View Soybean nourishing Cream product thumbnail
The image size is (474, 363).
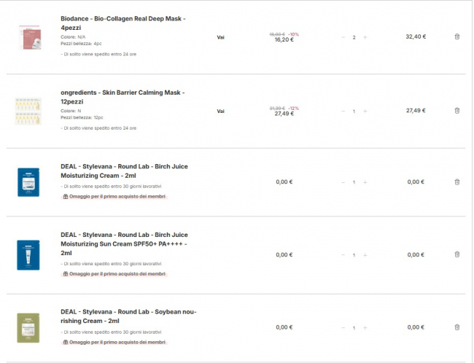pos(28,327)
